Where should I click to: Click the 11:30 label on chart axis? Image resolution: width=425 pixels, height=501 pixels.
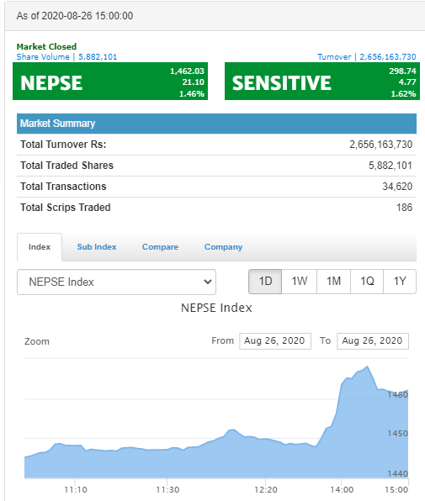pyautogui.click(x=167, y=489)
